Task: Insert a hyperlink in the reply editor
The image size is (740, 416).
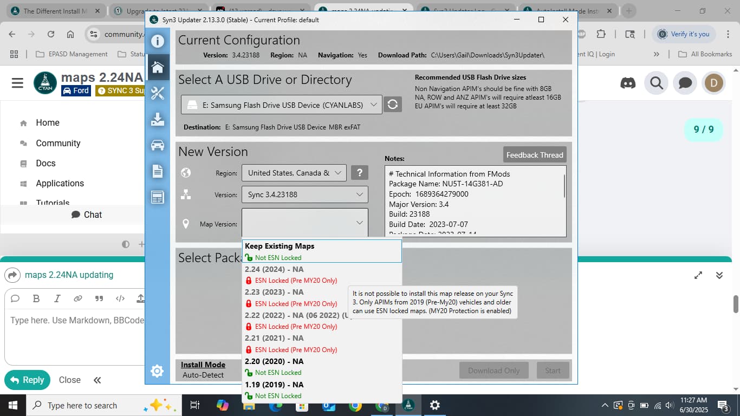Action: 78,298
